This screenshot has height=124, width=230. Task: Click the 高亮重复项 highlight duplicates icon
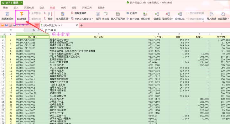[x=63, y=14]
